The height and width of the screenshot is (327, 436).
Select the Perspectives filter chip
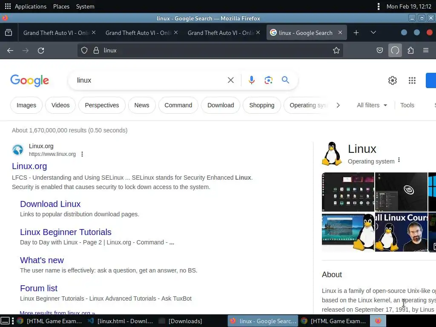coord(102,105)
